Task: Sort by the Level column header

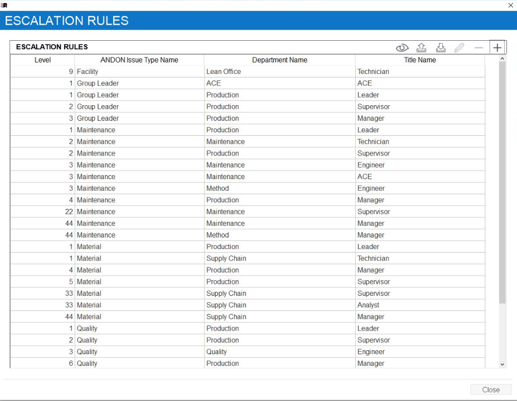Action: (x=43, y=60)
